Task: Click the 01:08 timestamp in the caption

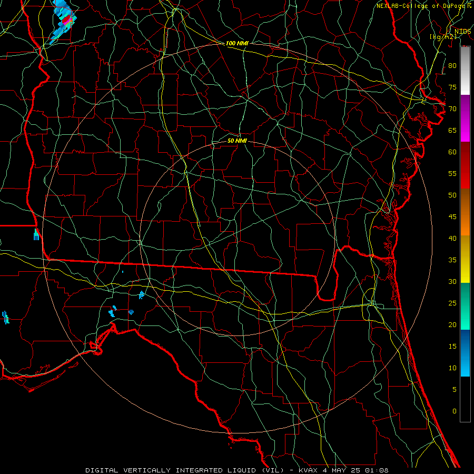Action: coord(378,470)
